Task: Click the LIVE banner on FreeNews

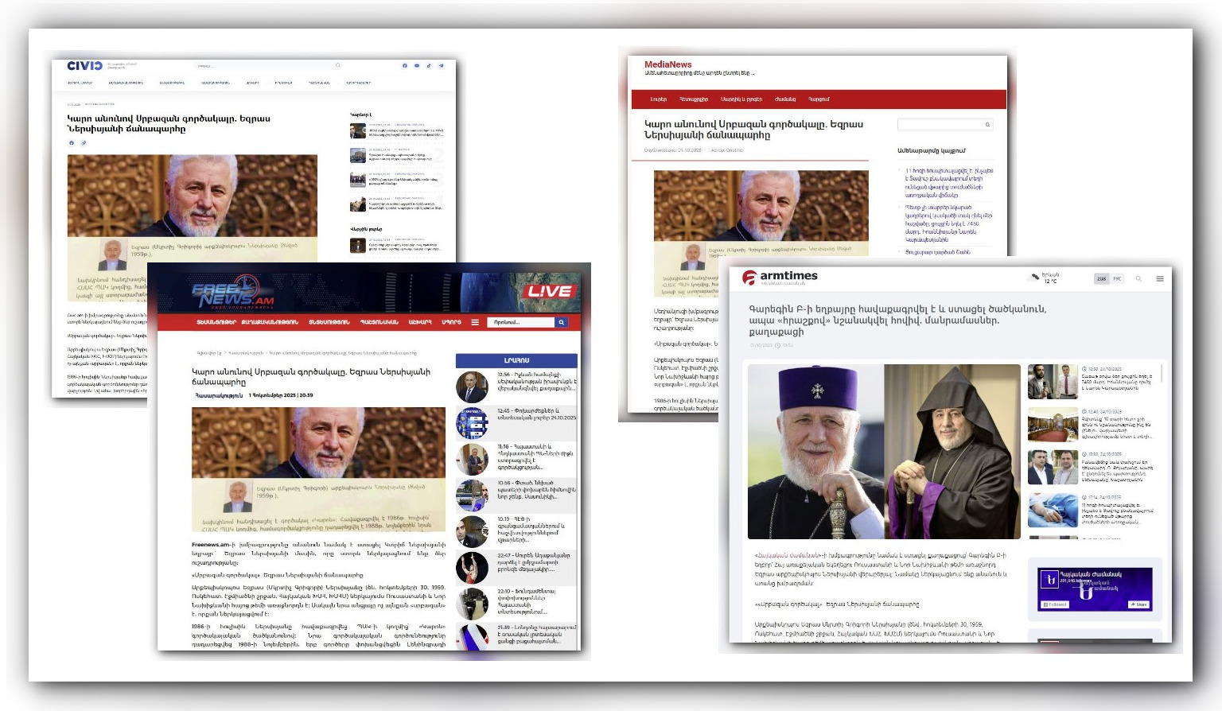Action: pyautogui.click(x=549, y=291)
